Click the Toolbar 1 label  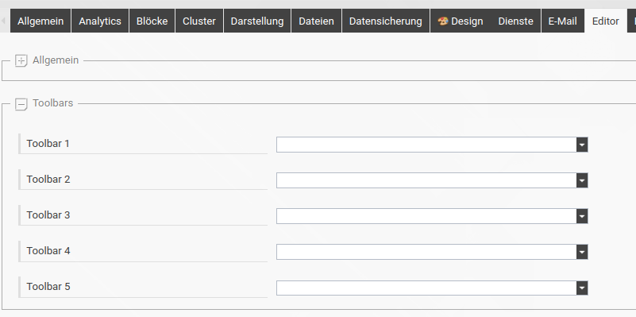48,143
